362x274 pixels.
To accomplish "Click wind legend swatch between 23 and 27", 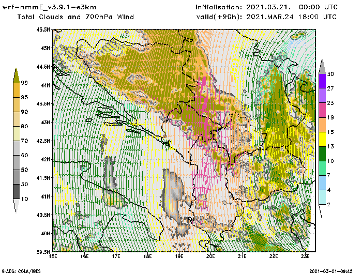I will (322, 96).
